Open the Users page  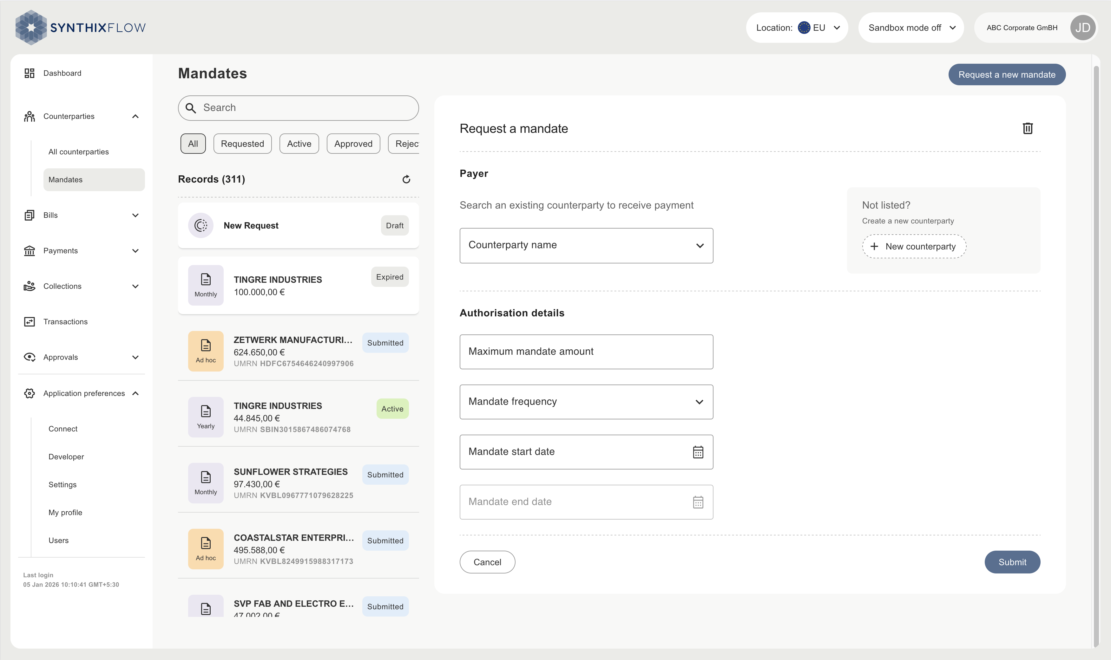coord(58,540)
